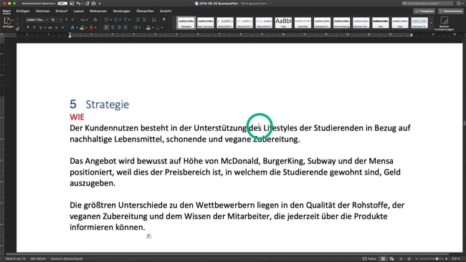466x262 pixels.
Task: Toggle Fokus mode in the status bar
Action: tap(369, 258)
